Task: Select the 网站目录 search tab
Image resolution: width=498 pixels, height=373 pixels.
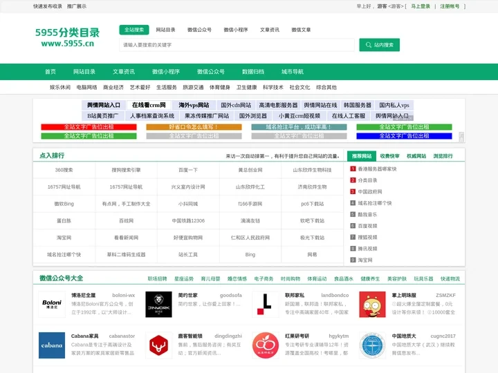Action: tap(165, 30)
